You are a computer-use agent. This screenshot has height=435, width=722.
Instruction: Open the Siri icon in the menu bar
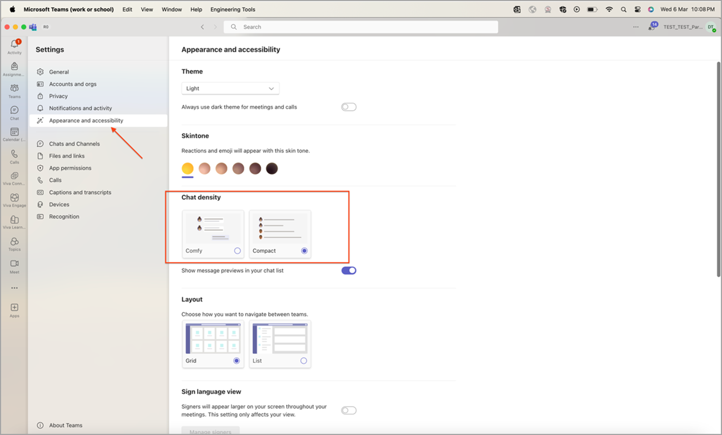tap(651, 9)
